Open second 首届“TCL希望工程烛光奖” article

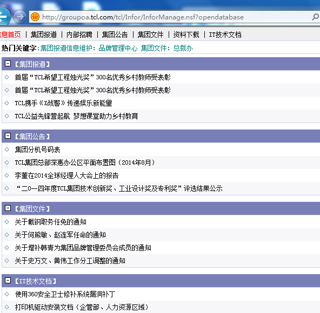92,90
